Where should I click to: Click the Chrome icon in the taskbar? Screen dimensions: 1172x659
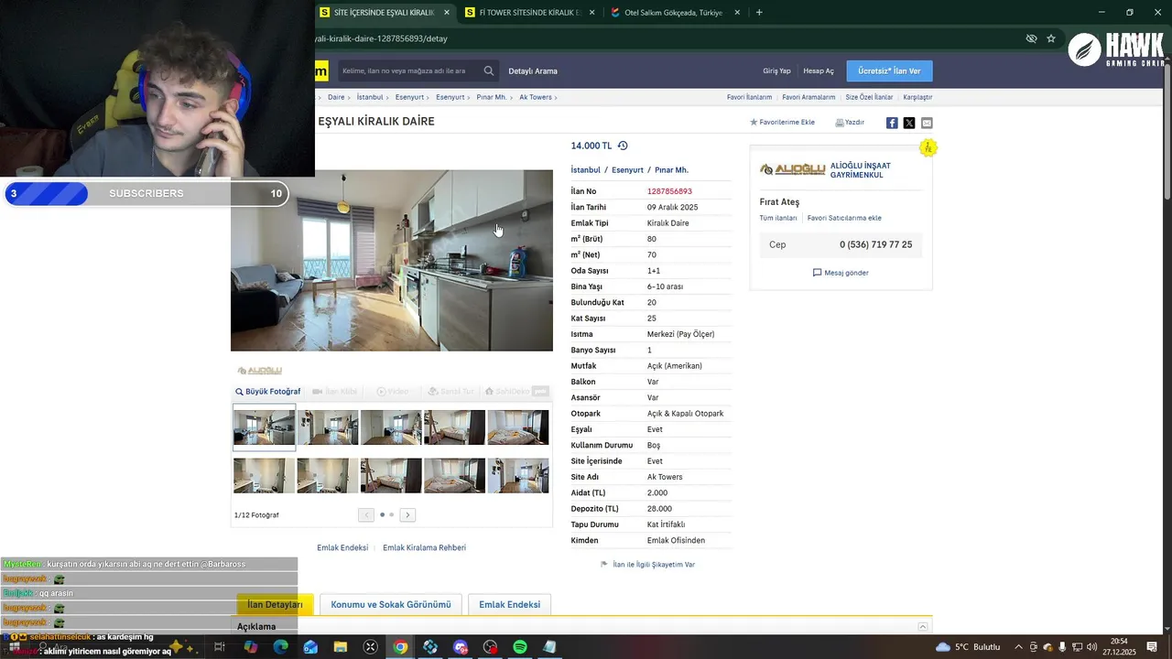click(x=400, y=647)
